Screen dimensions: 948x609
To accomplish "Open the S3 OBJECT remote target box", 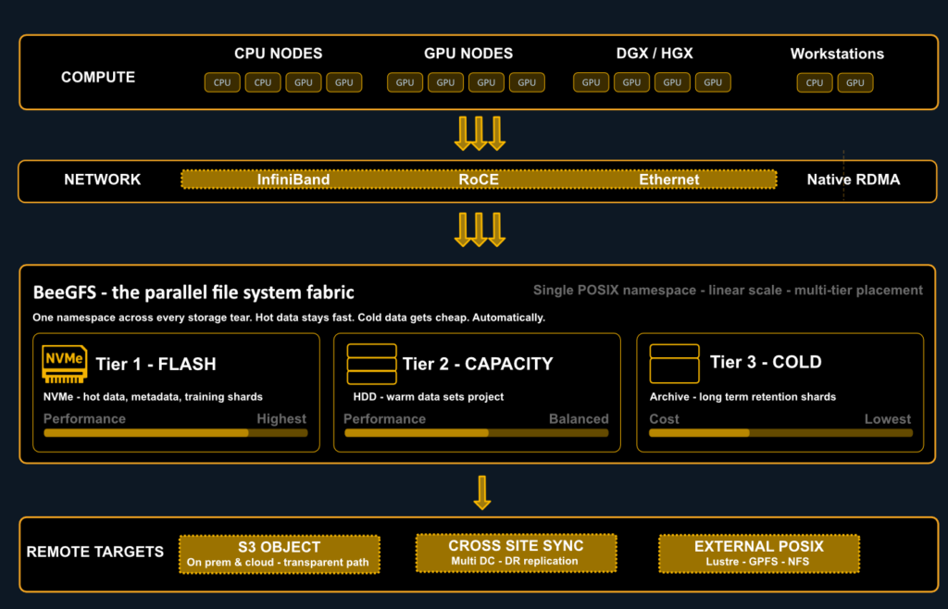I will pos(280,554).
